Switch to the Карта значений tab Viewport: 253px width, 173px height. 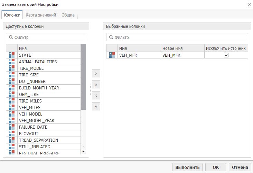pyautogui.click(x=41, y=15)
